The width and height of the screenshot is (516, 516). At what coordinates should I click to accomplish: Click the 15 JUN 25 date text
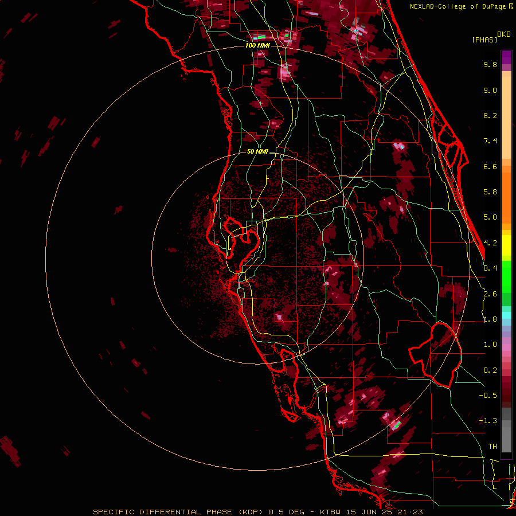click(370, 512)
